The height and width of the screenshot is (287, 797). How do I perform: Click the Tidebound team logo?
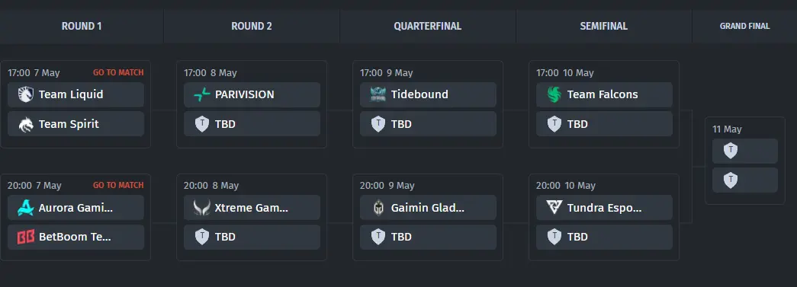[x=378, y=94]
